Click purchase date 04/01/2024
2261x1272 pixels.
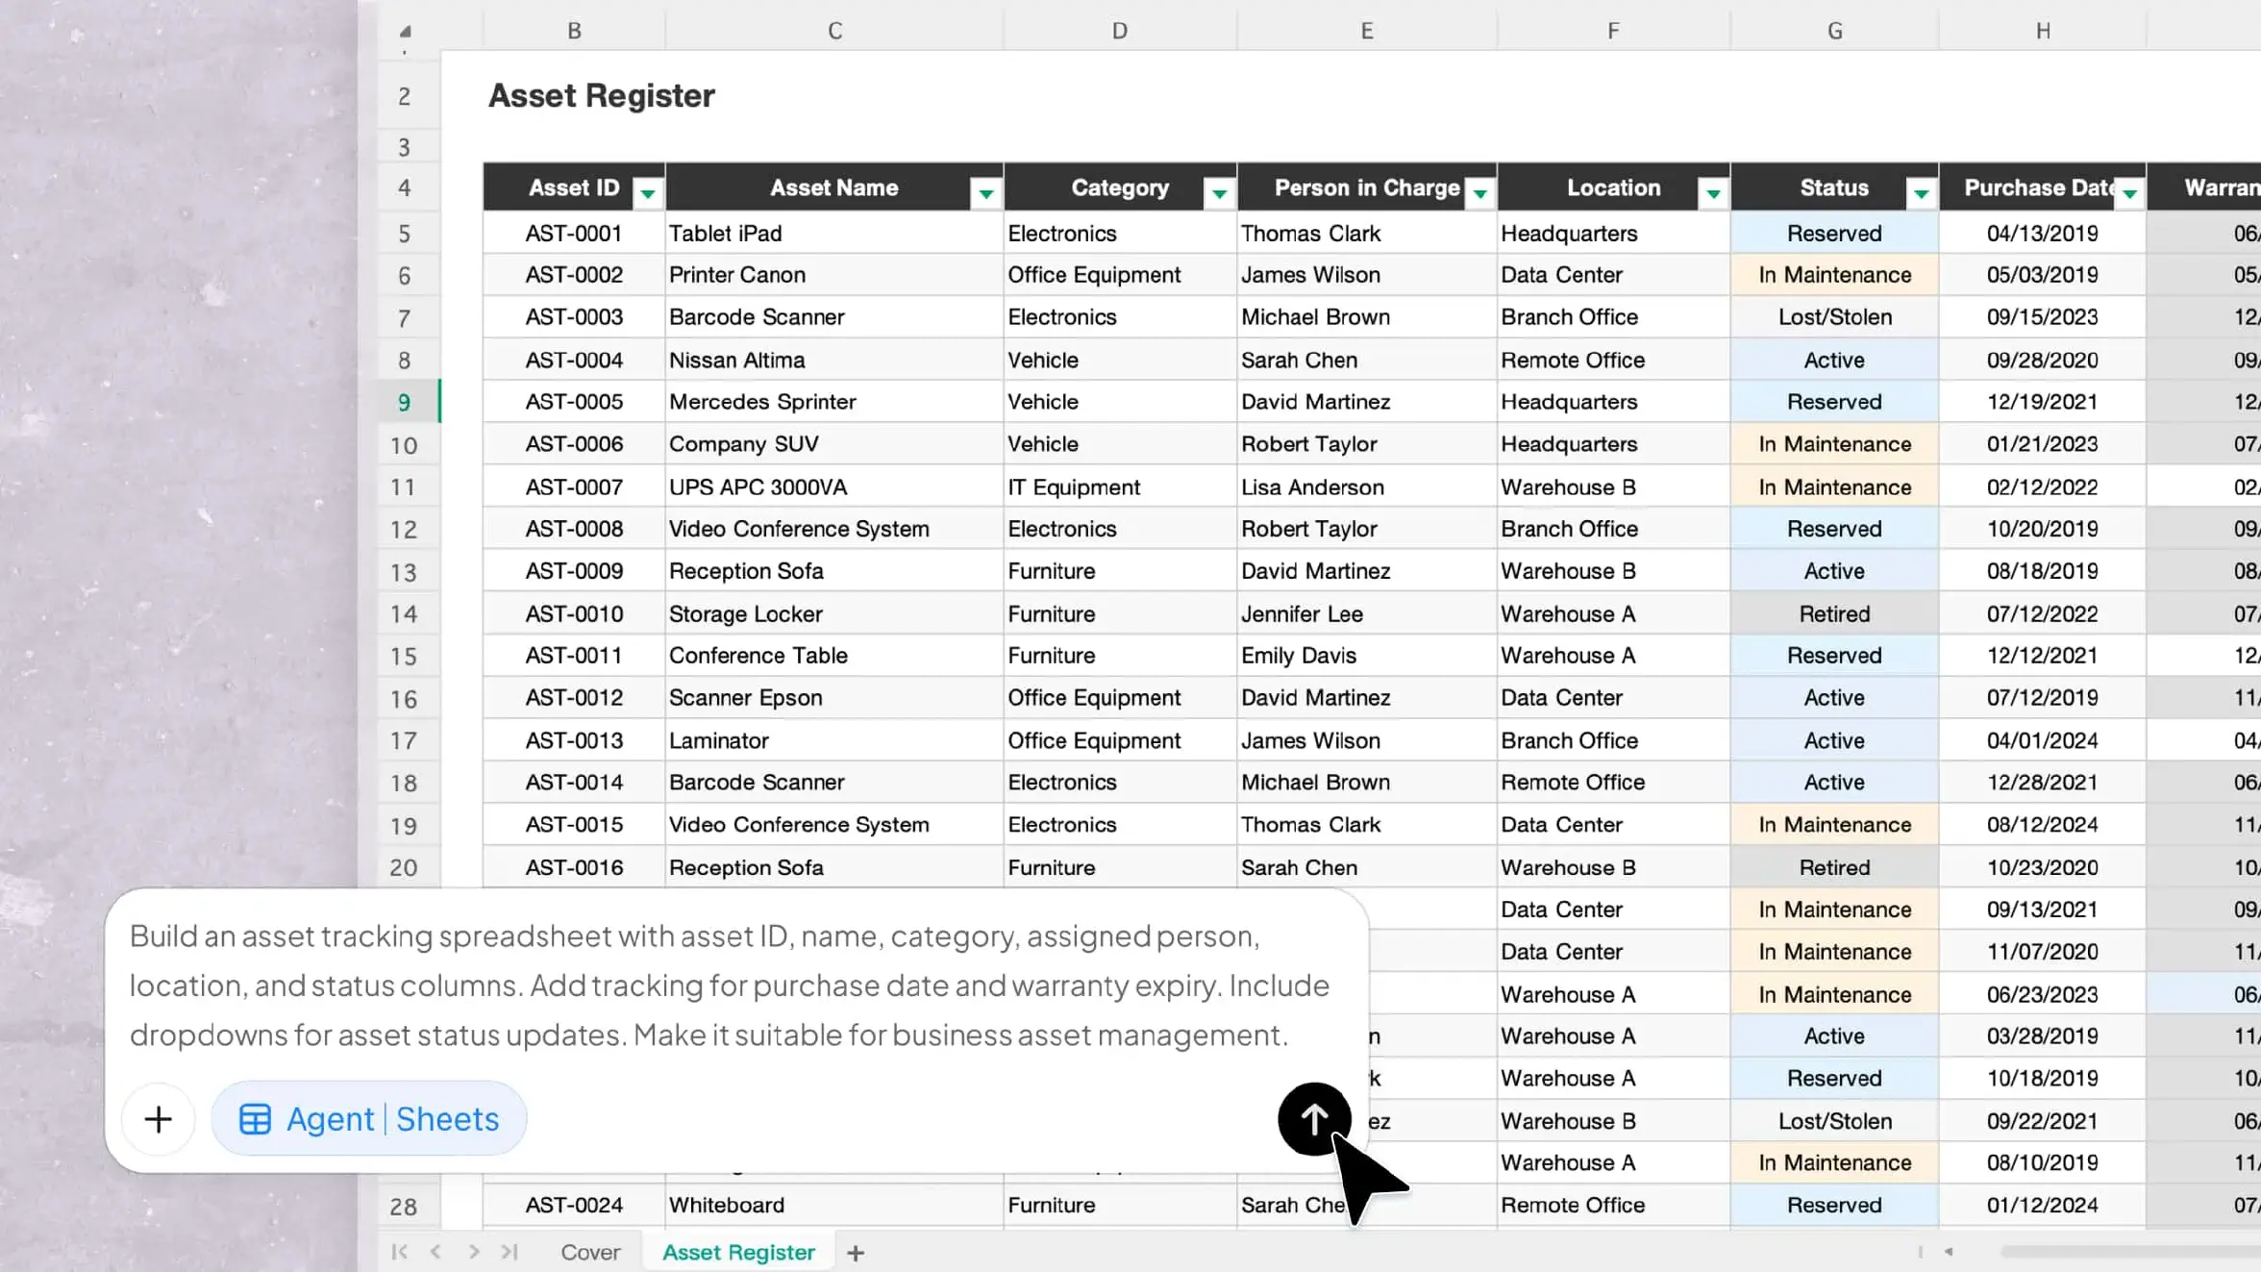[x=2043, y=740]
